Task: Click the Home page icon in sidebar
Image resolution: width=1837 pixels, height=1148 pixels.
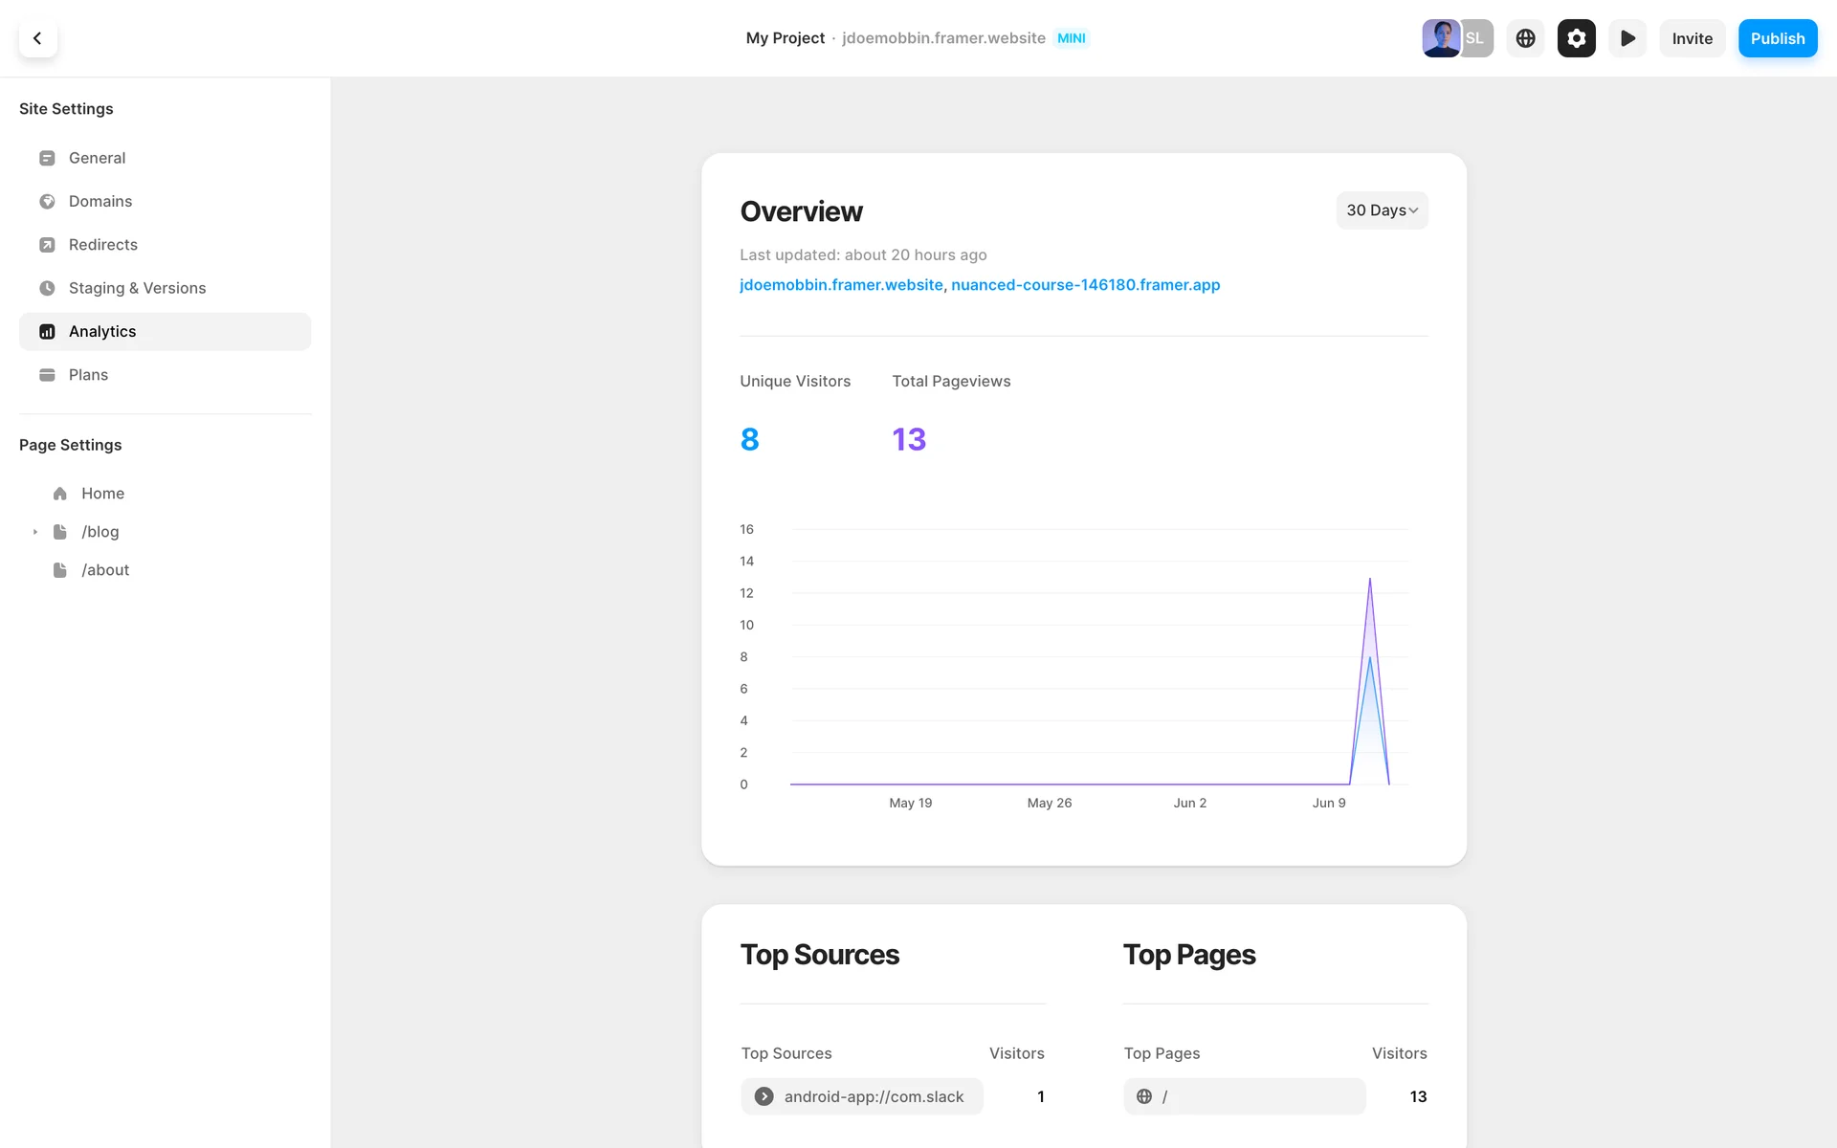Action: (60, 494)
